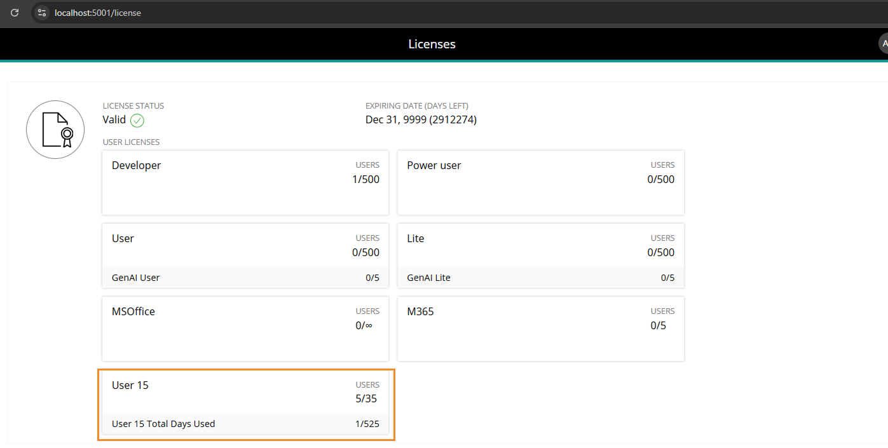This screenshot has height=448, width=888.
Task: Click the 'Lite' license card title
Action: (x=416, y=238)
